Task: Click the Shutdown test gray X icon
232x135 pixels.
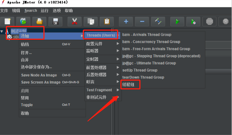Action: pyautogui.click(x=225, y=22)
